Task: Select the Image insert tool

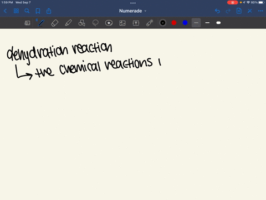Action: [122, 23]
